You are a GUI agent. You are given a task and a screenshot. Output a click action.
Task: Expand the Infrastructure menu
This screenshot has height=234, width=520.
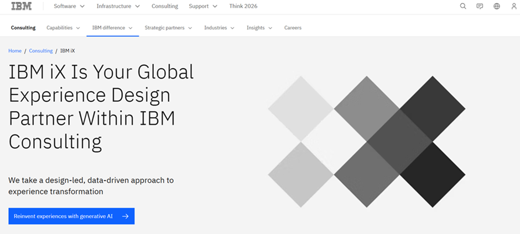[118, 6]
